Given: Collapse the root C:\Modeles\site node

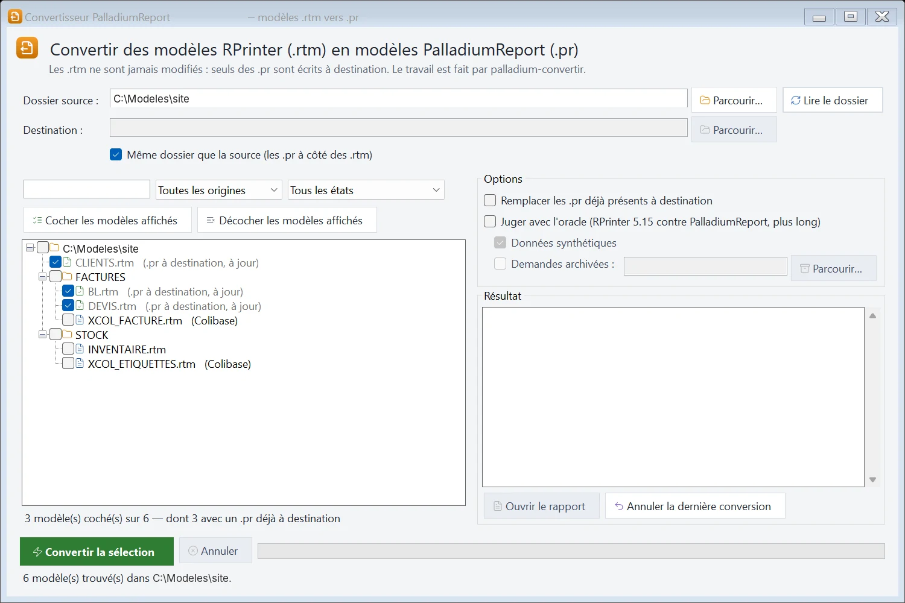Looking at the screenshot, I should (30, 248).
